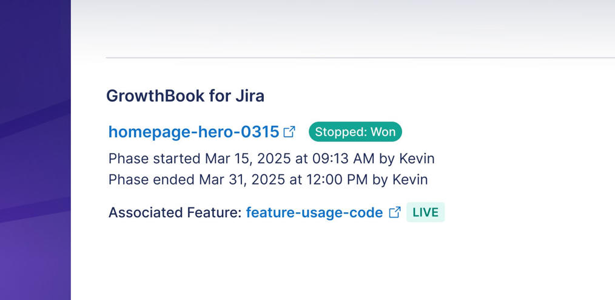Click the Associated Feature label
615x300 pixels.
(175, 212)
